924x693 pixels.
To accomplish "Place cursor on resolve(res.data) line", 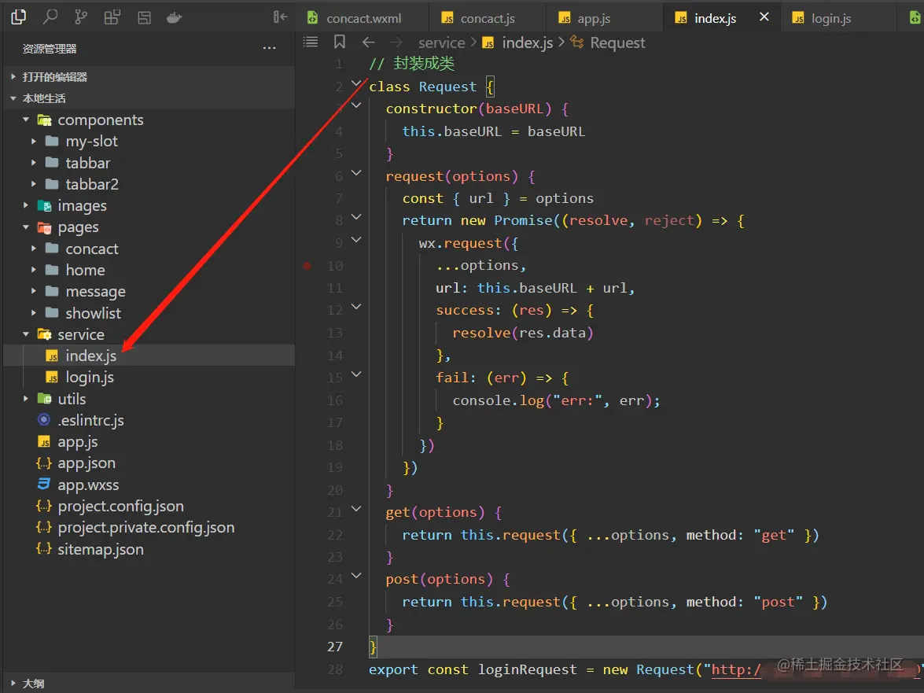I will click(x=523, y=333).
